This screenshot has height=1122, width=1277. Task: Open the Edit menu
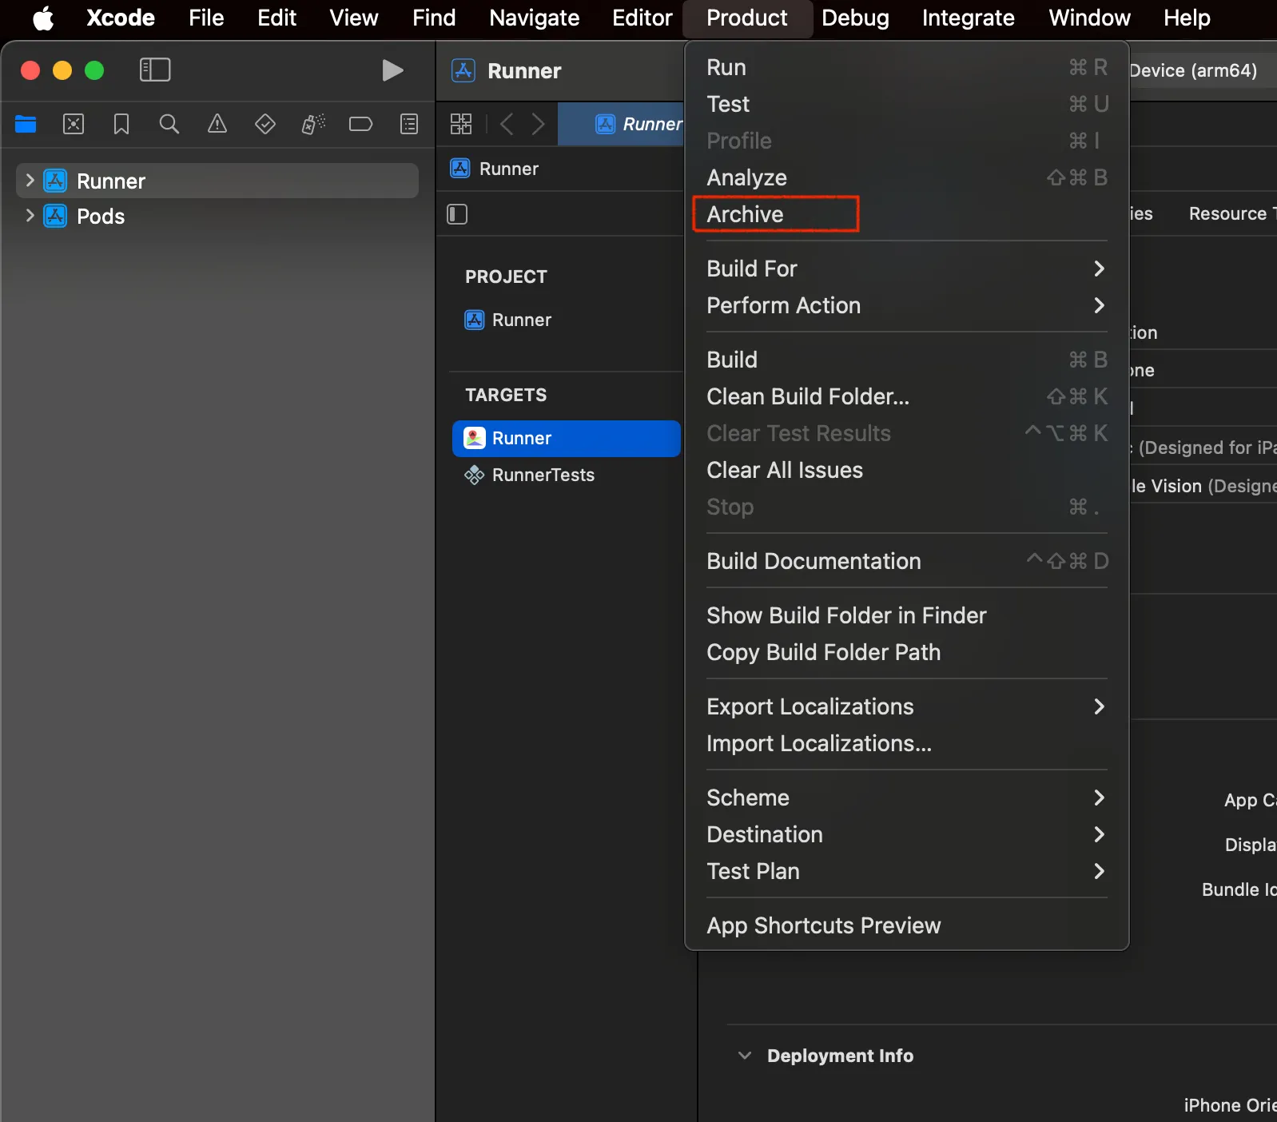(x=277, y=18)
